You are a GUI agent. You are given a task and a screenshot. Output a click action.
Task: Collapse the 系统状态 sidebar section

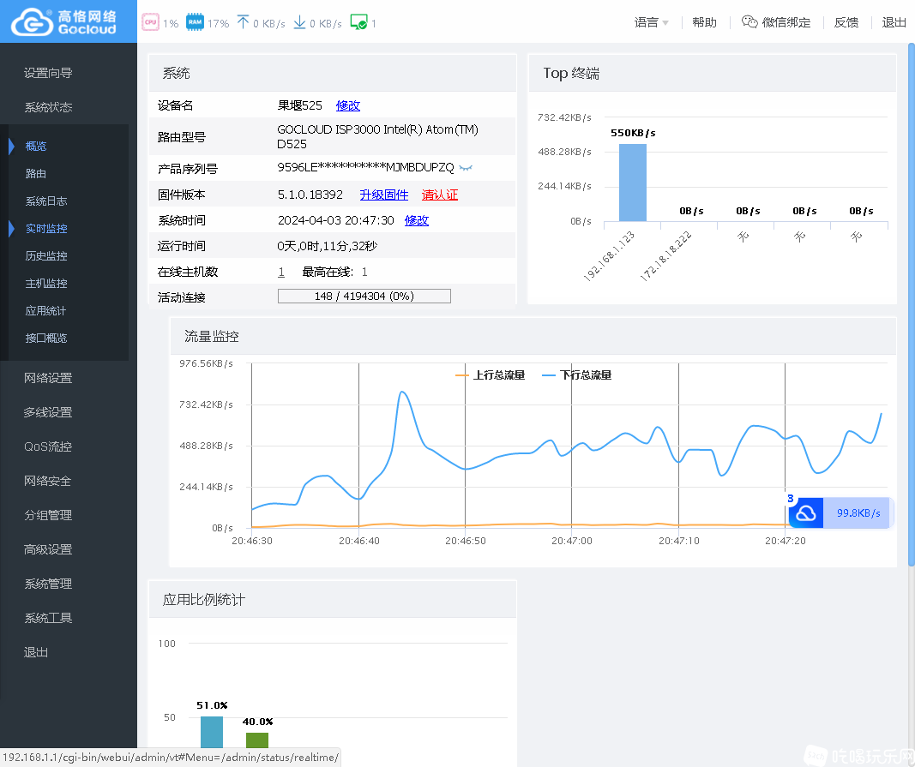[x=48, y=107]
